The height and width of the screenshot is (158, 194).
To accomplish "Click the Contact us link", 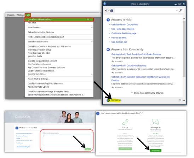I will click(116, 100).
